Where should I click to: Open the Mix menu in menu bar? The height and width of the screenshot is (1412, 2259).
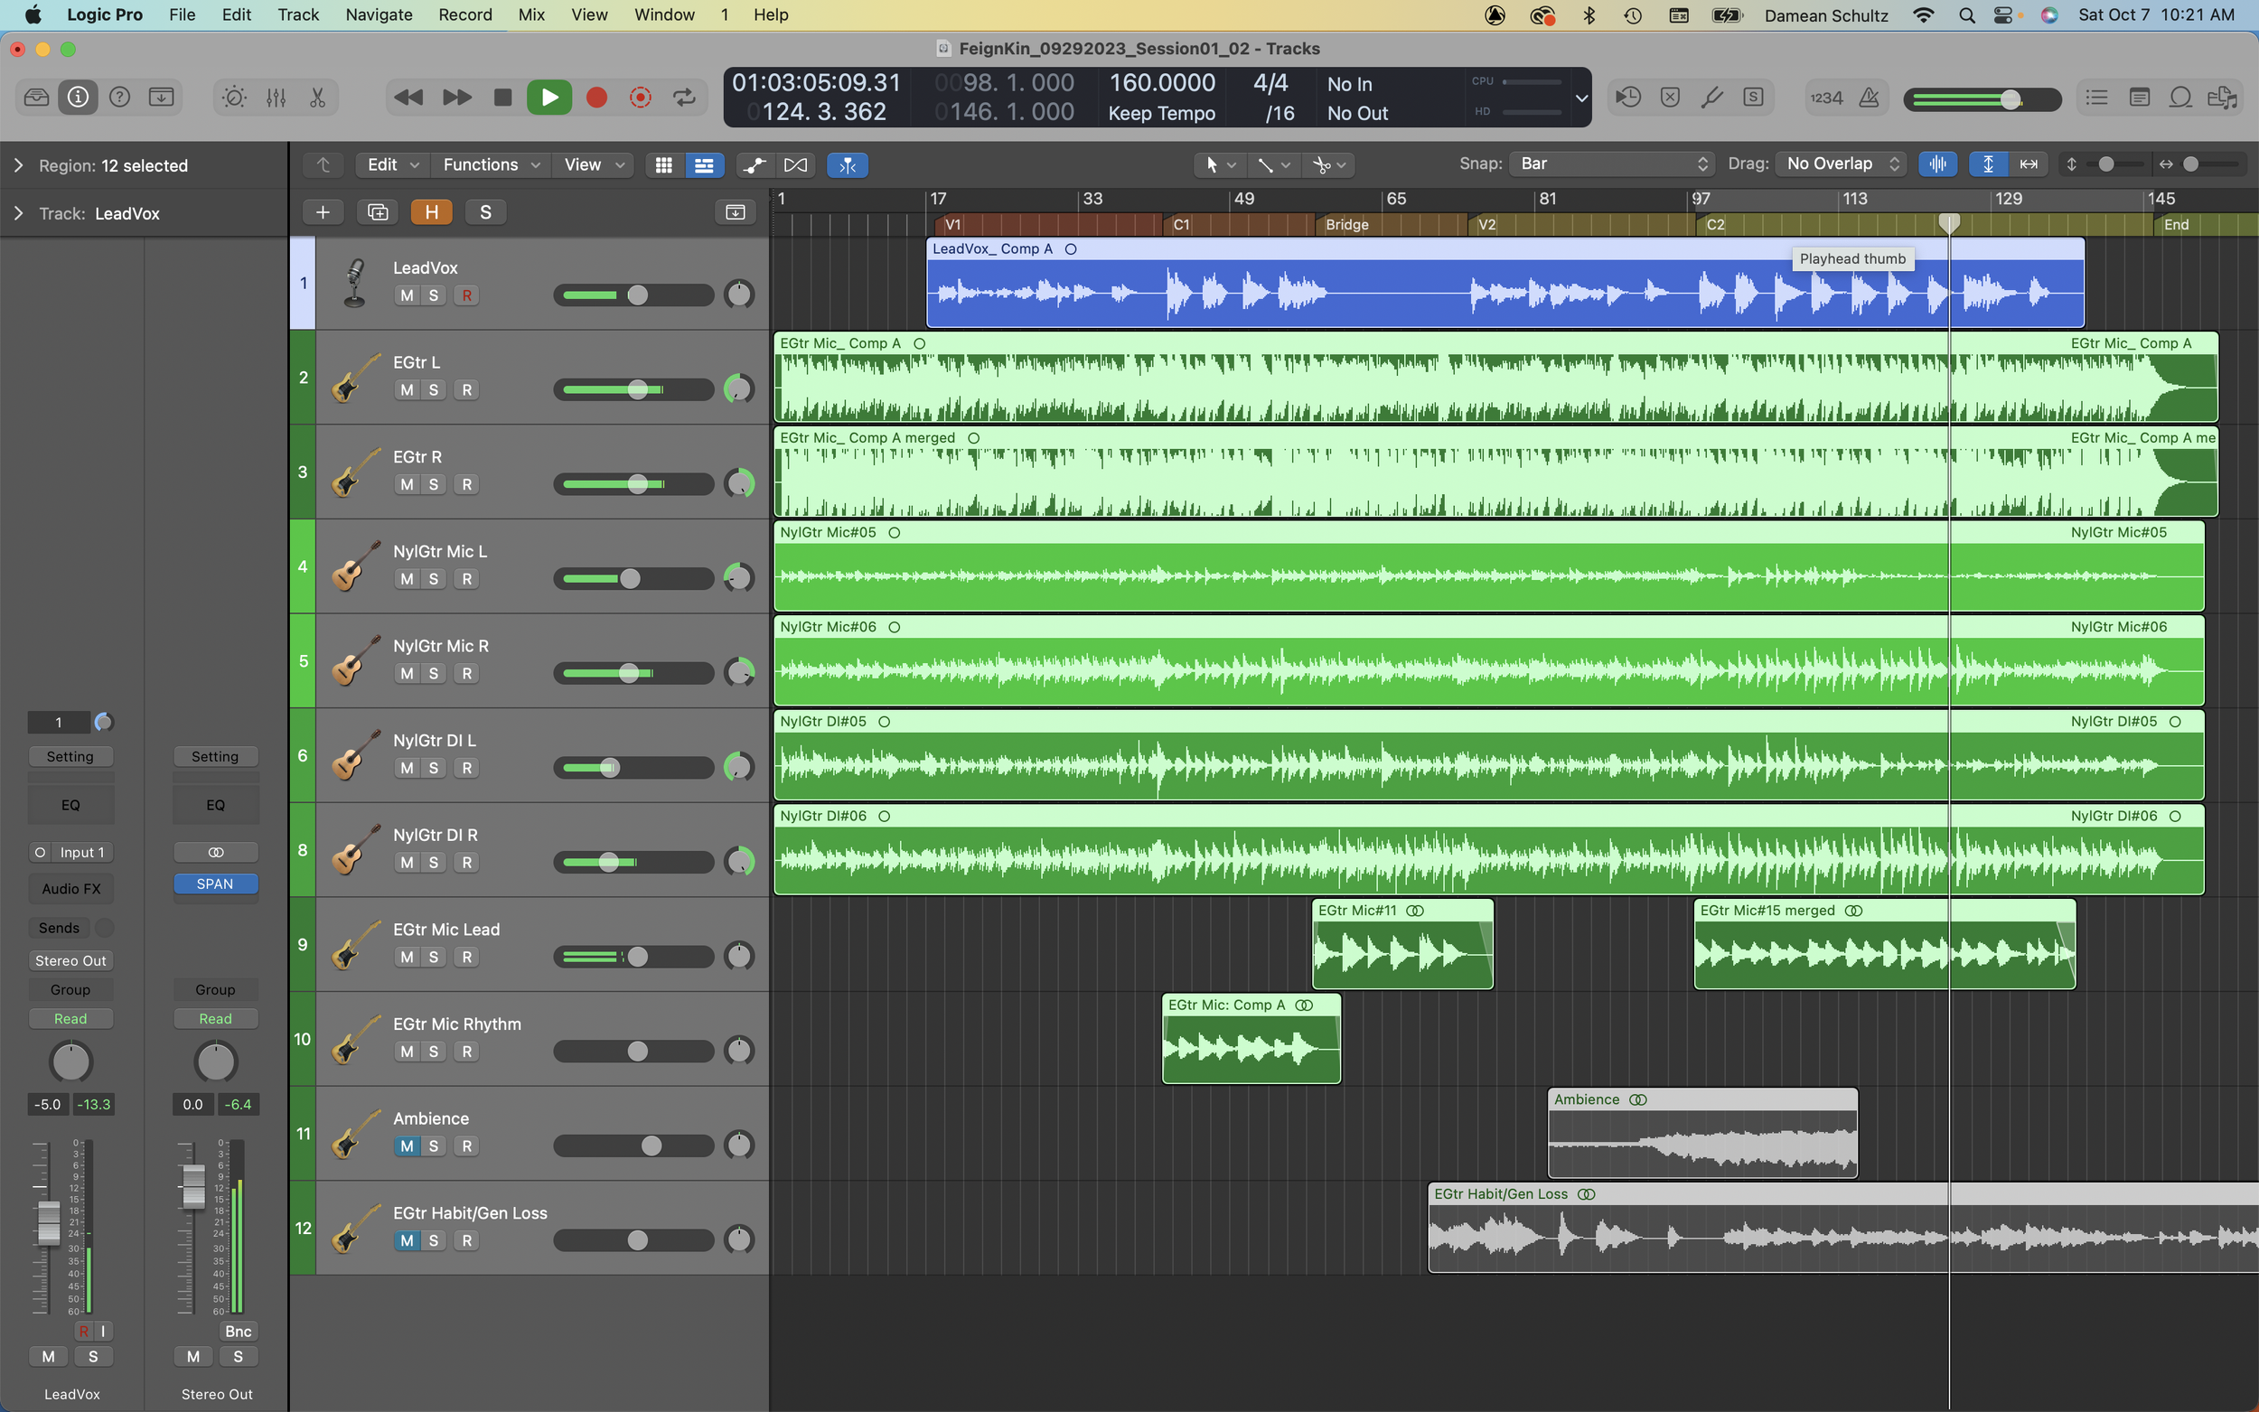531,14
